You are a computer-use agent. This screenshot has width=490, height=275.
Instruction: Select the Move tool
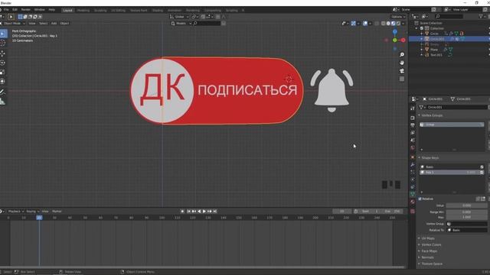3,53
